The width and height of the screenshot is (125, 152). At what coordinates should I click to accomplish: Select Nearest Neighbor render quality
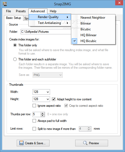click(93, 18)
